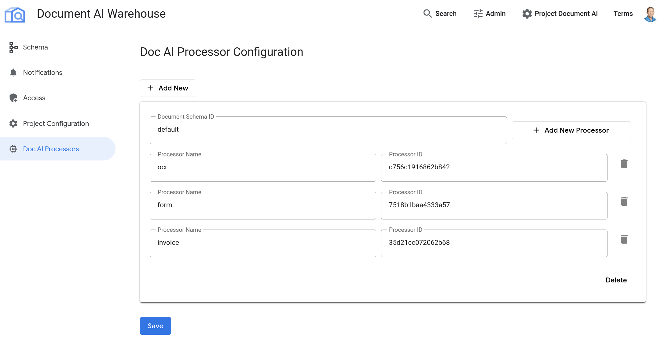
Task: Click the Delete link at bottom right
Action: (x=616, y=280)
